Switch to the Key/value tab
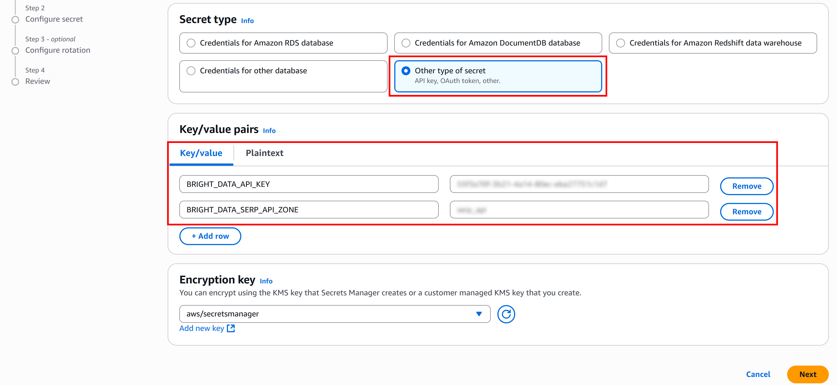The height and width of the screenshot is (385, 838). click(x=201, y=153)
